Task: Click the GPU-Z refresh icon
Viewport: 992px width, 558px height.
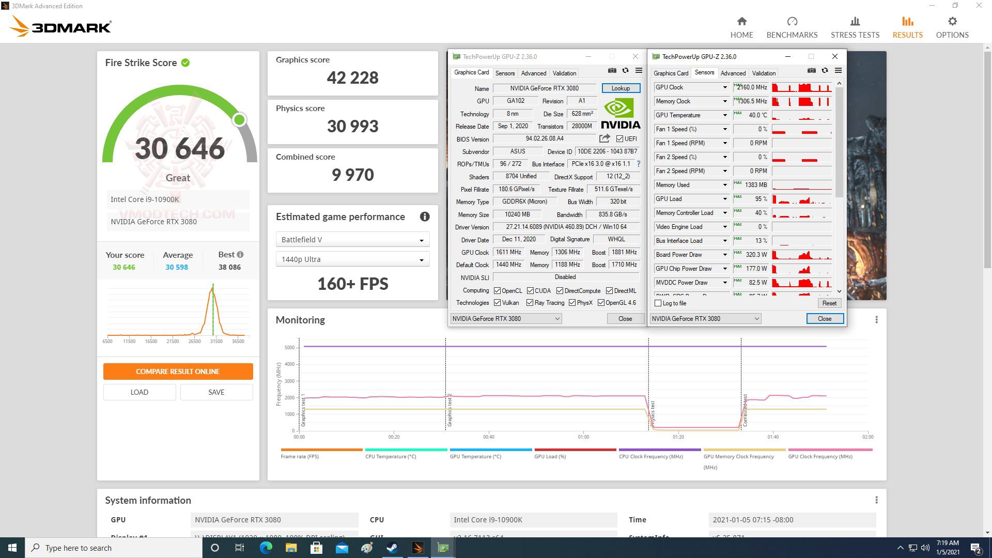Action: [625, 70]
